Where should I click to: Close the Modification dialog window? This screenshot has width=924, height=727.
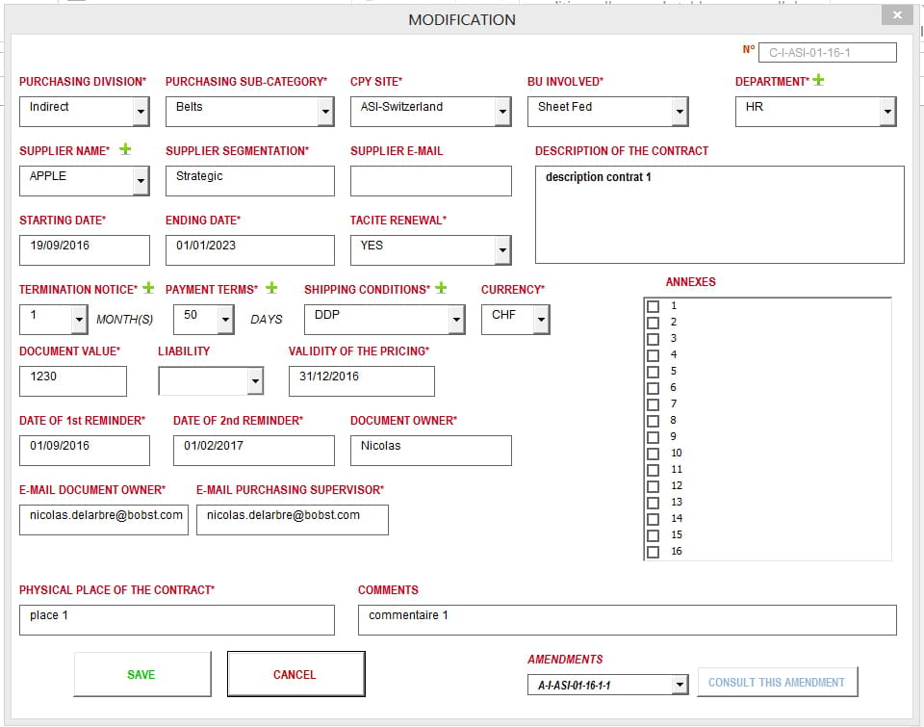tap(897, 15)
